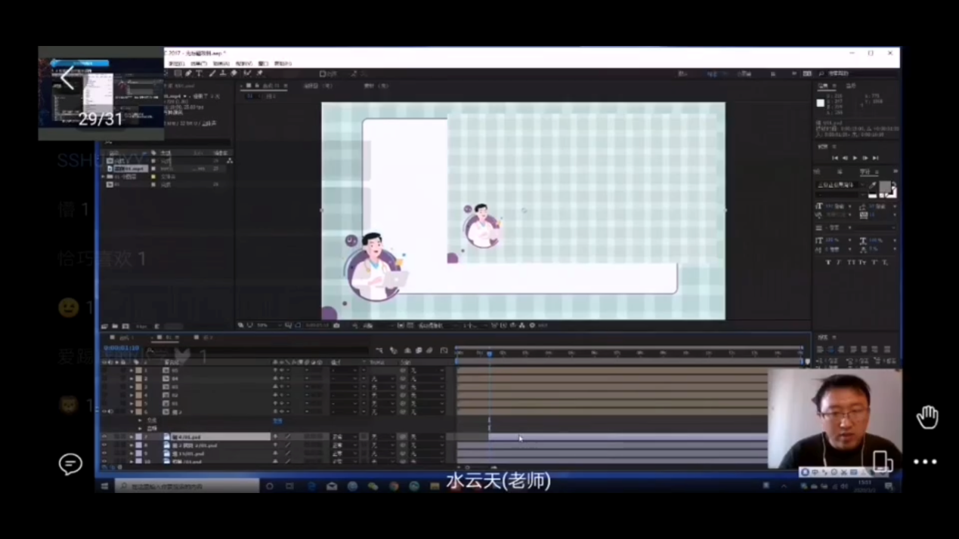The height and width of the screenshot is (539, 959).
Task: Open the 图层 menu
Action: [177, 64]
